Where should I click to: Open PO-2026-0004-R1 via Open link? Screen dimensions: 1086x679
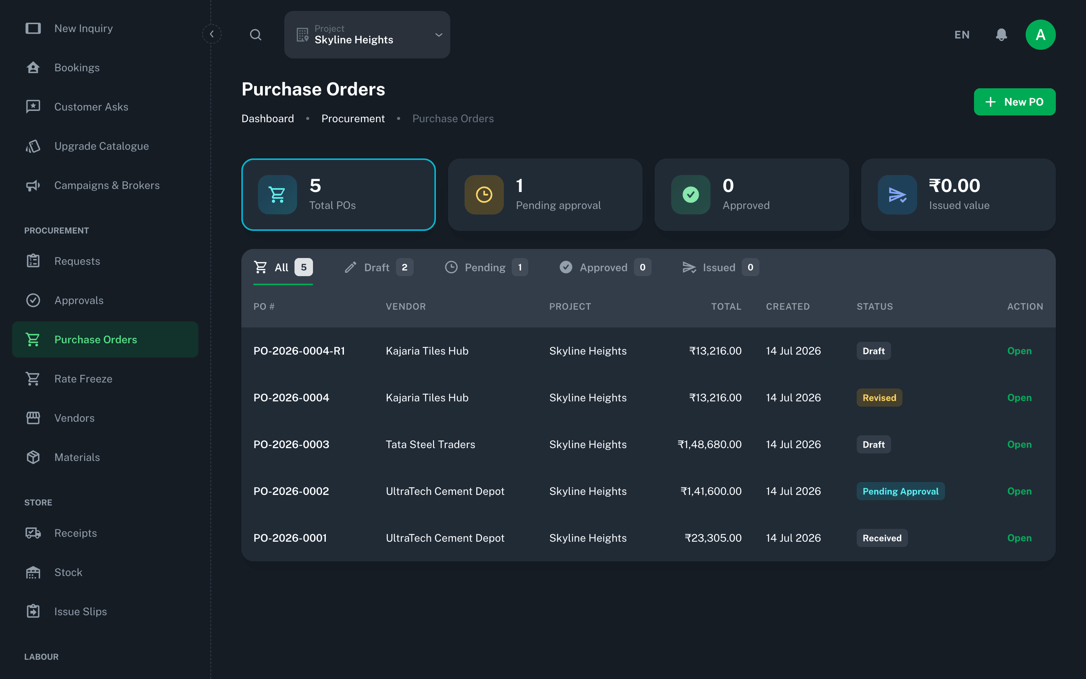pos(1019,351)
